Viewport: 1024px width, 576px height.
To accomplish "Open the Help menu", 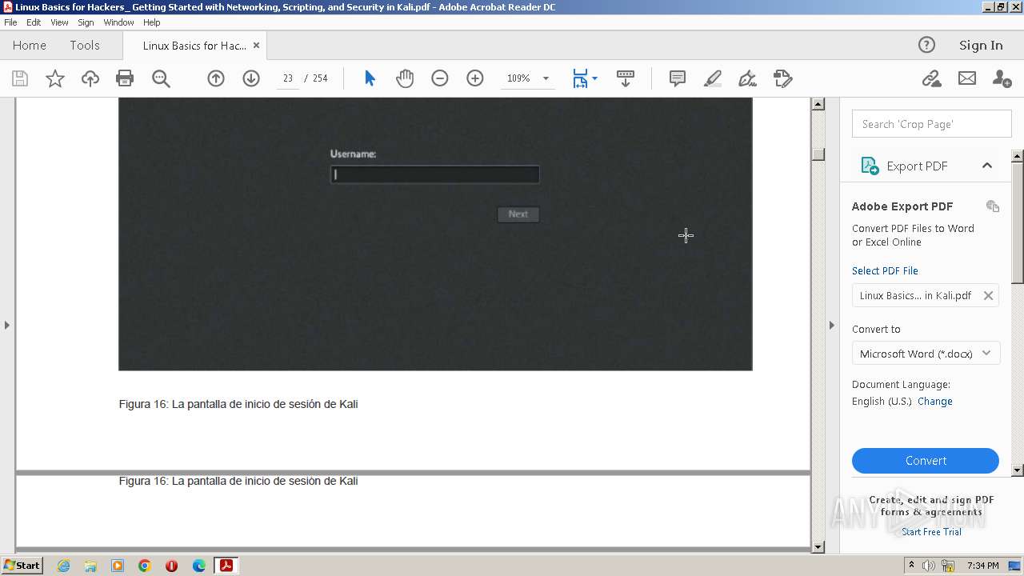I will coord(152,22).
